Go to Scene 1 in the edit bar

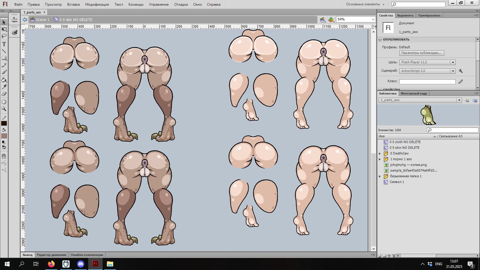[40, 19]
